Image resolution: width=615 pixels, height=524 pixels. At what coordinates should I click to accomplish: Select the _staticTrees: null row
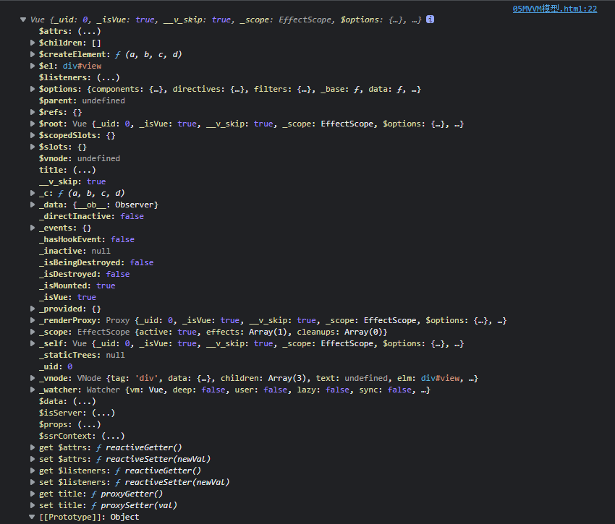point(82,355)
